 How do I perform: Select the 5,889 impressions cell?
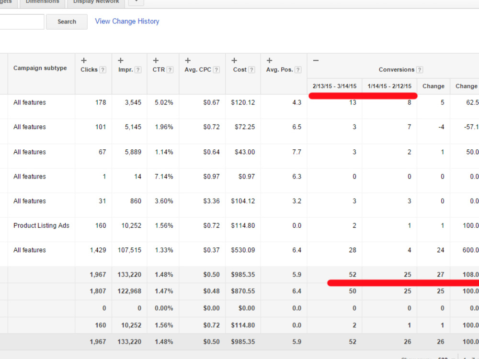click(133, 152)
